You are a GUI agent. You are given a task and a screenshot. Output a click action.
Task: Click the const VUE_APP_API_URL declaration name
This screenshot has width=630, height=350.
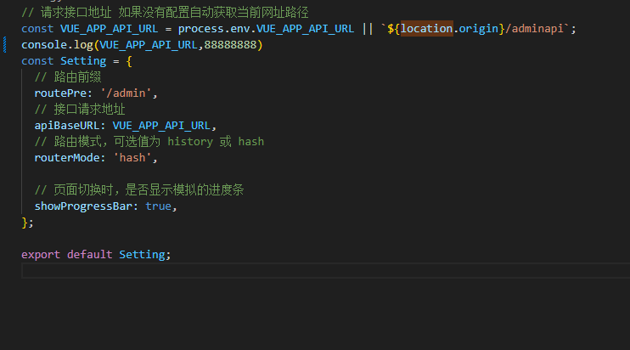(109, 29)
